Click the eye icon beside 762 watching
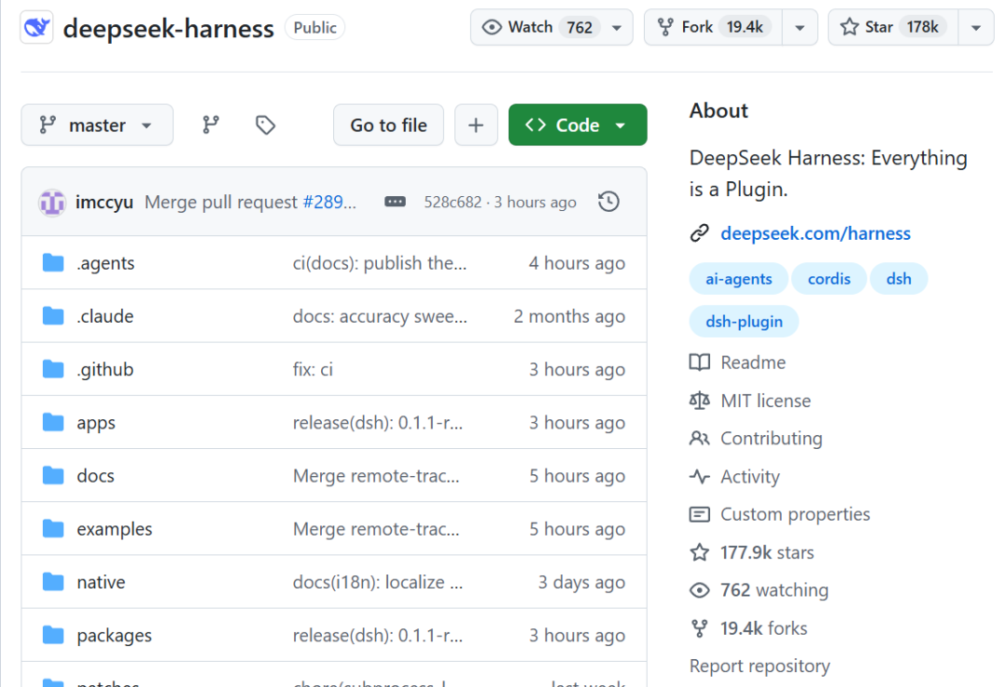 [x=699, y=590]
